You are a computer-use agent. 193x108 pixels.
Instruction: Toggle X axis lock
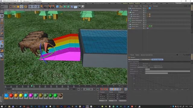click(30, 7)
